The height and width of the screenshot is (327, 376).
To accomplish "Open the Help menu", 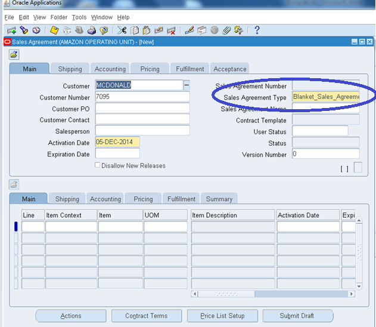I will (x=123, y=17).
